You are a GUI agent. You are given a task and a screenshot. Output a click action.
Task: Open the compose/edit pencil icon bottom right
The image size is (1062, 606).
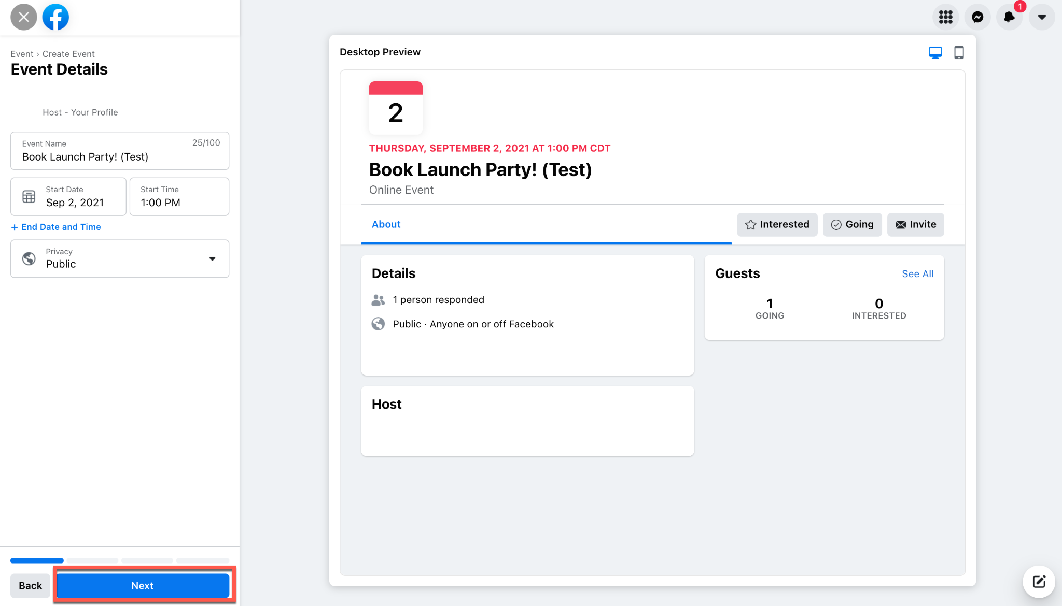click(1038, 582)
